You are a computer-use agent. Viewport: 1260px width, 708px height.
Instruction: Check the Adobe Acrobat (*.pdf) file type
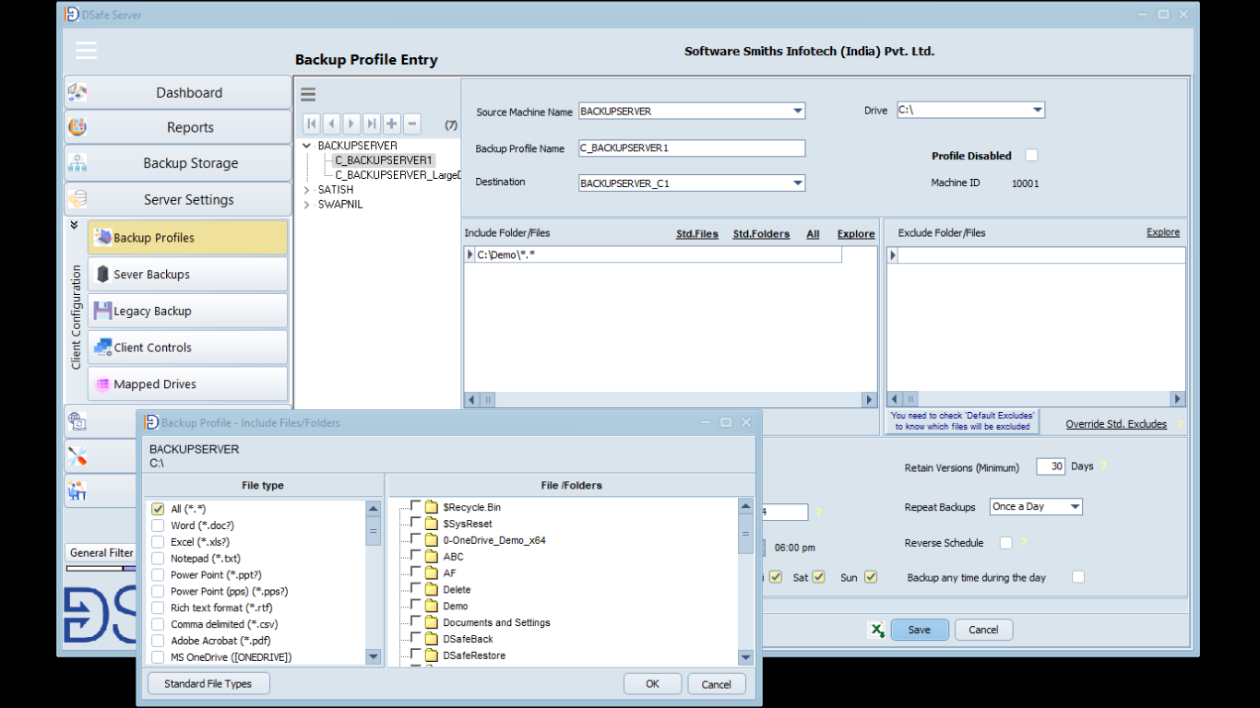coord(158,641)
